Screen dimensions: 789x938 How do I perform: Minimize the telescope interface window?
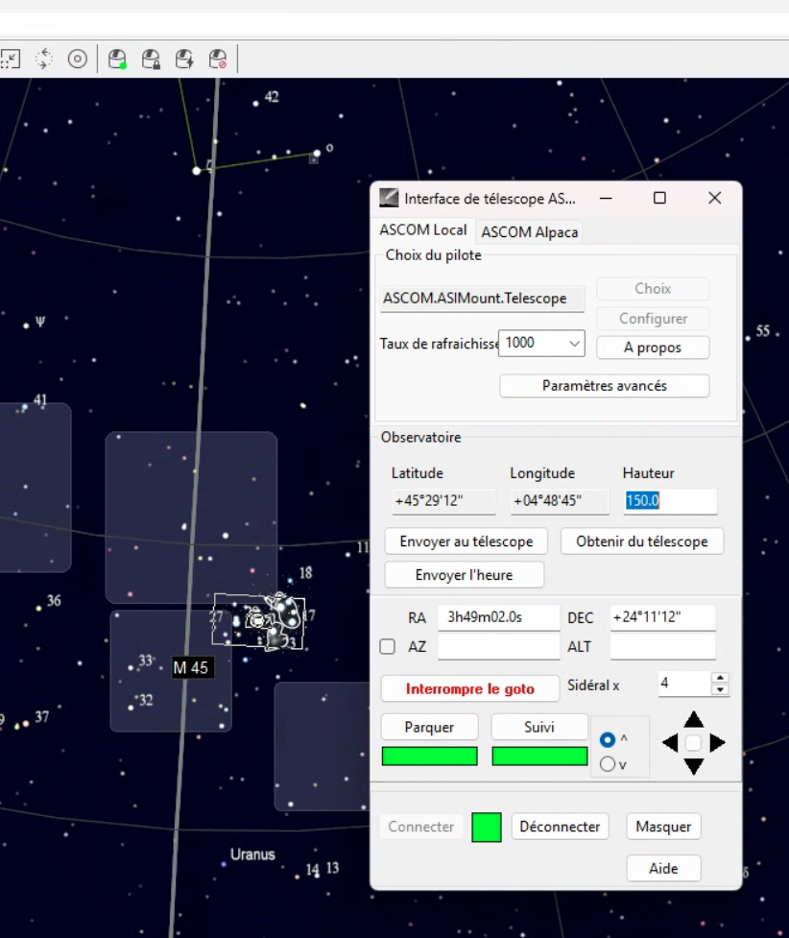[x=606, y=198]
